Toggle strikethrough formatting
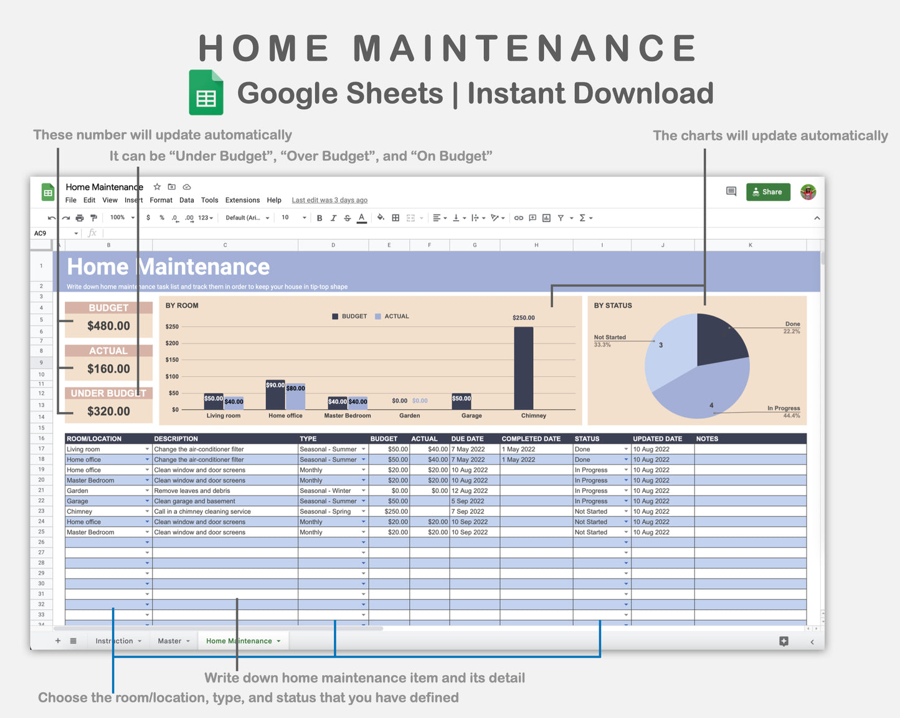This screenshot has width=900, height=718. click(x=347, y=218)
